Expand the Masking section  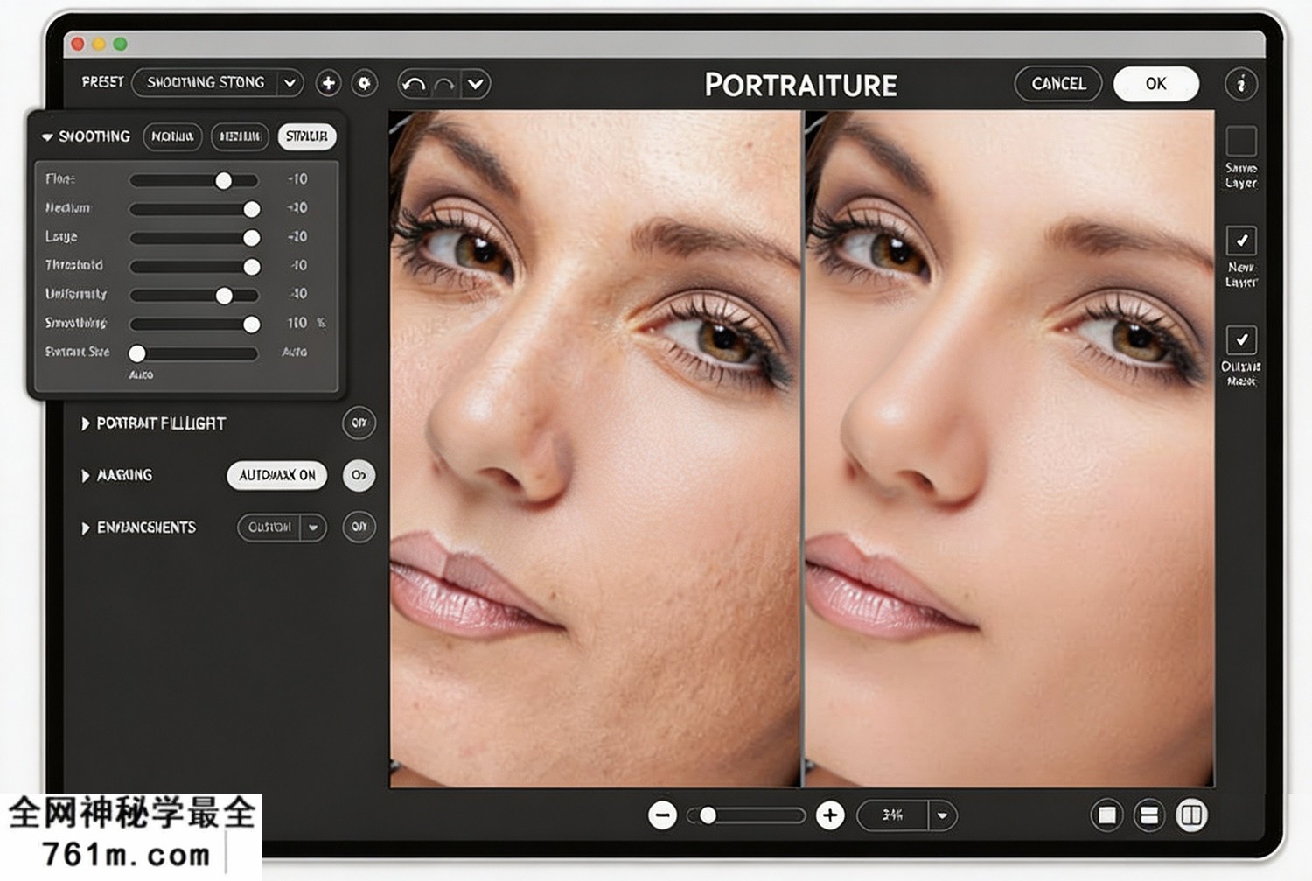(85, 476)
